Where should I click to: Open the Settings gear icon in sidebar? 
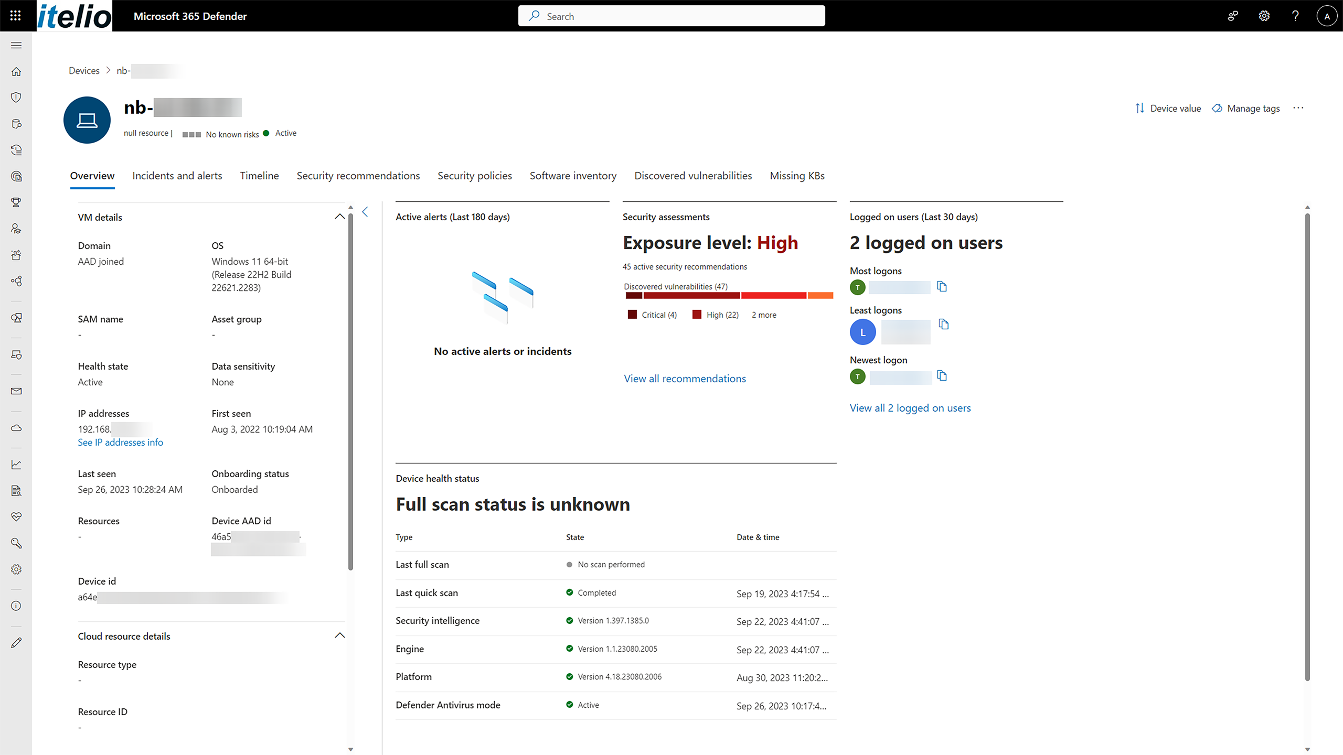pos(16,569)
